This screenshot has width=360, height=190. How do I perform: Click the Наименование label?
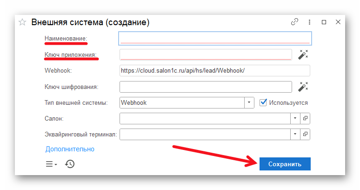coord(66,39)
